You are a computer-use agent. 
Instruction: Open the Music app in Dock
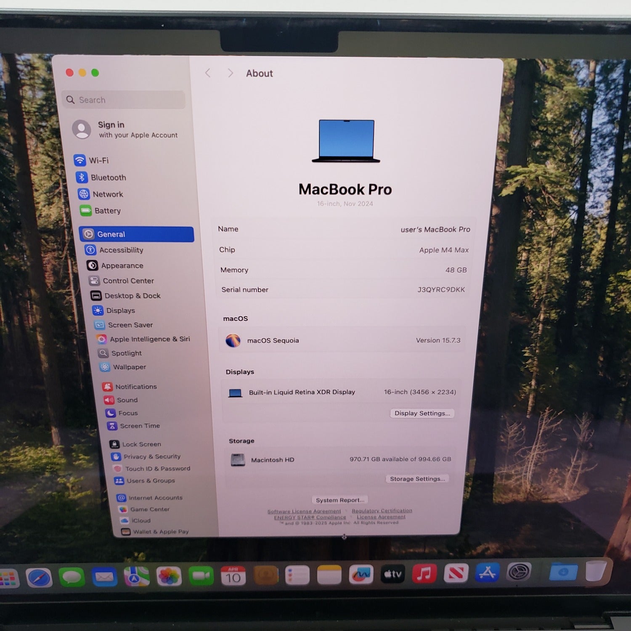(x=424, y=574)
